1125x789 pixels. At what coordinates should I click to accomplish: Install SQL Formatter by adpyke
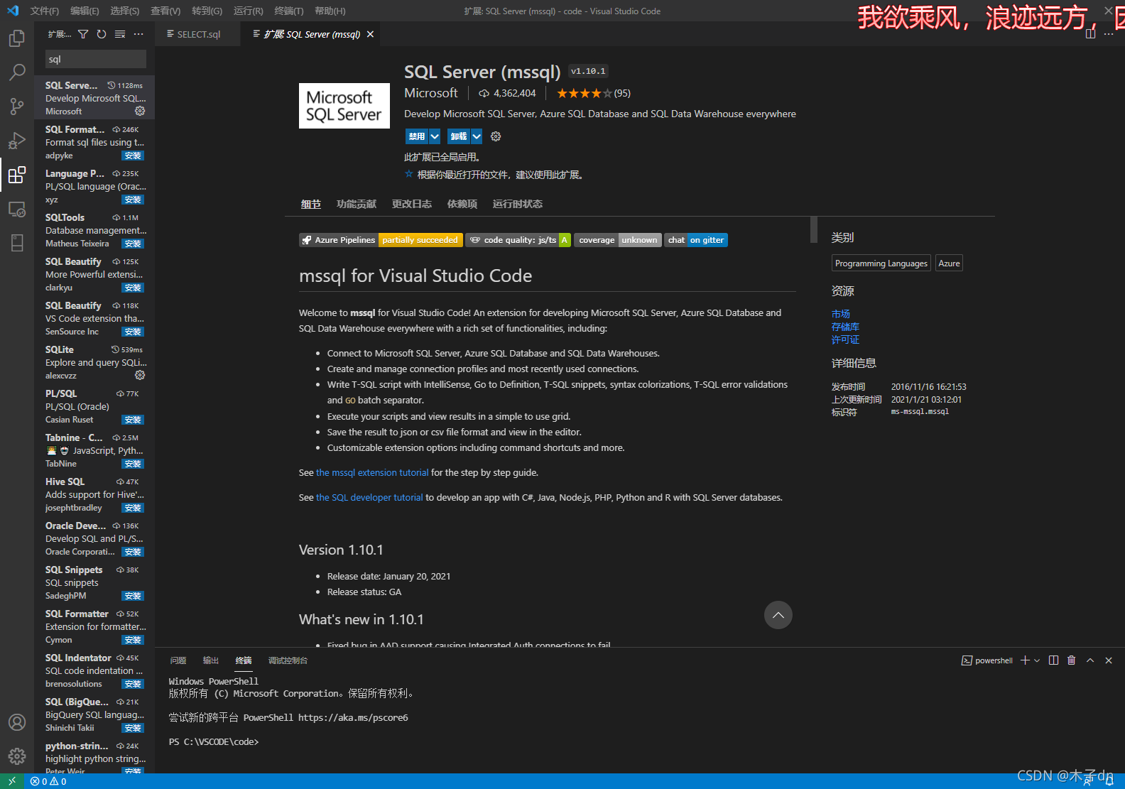coord(133,156)
